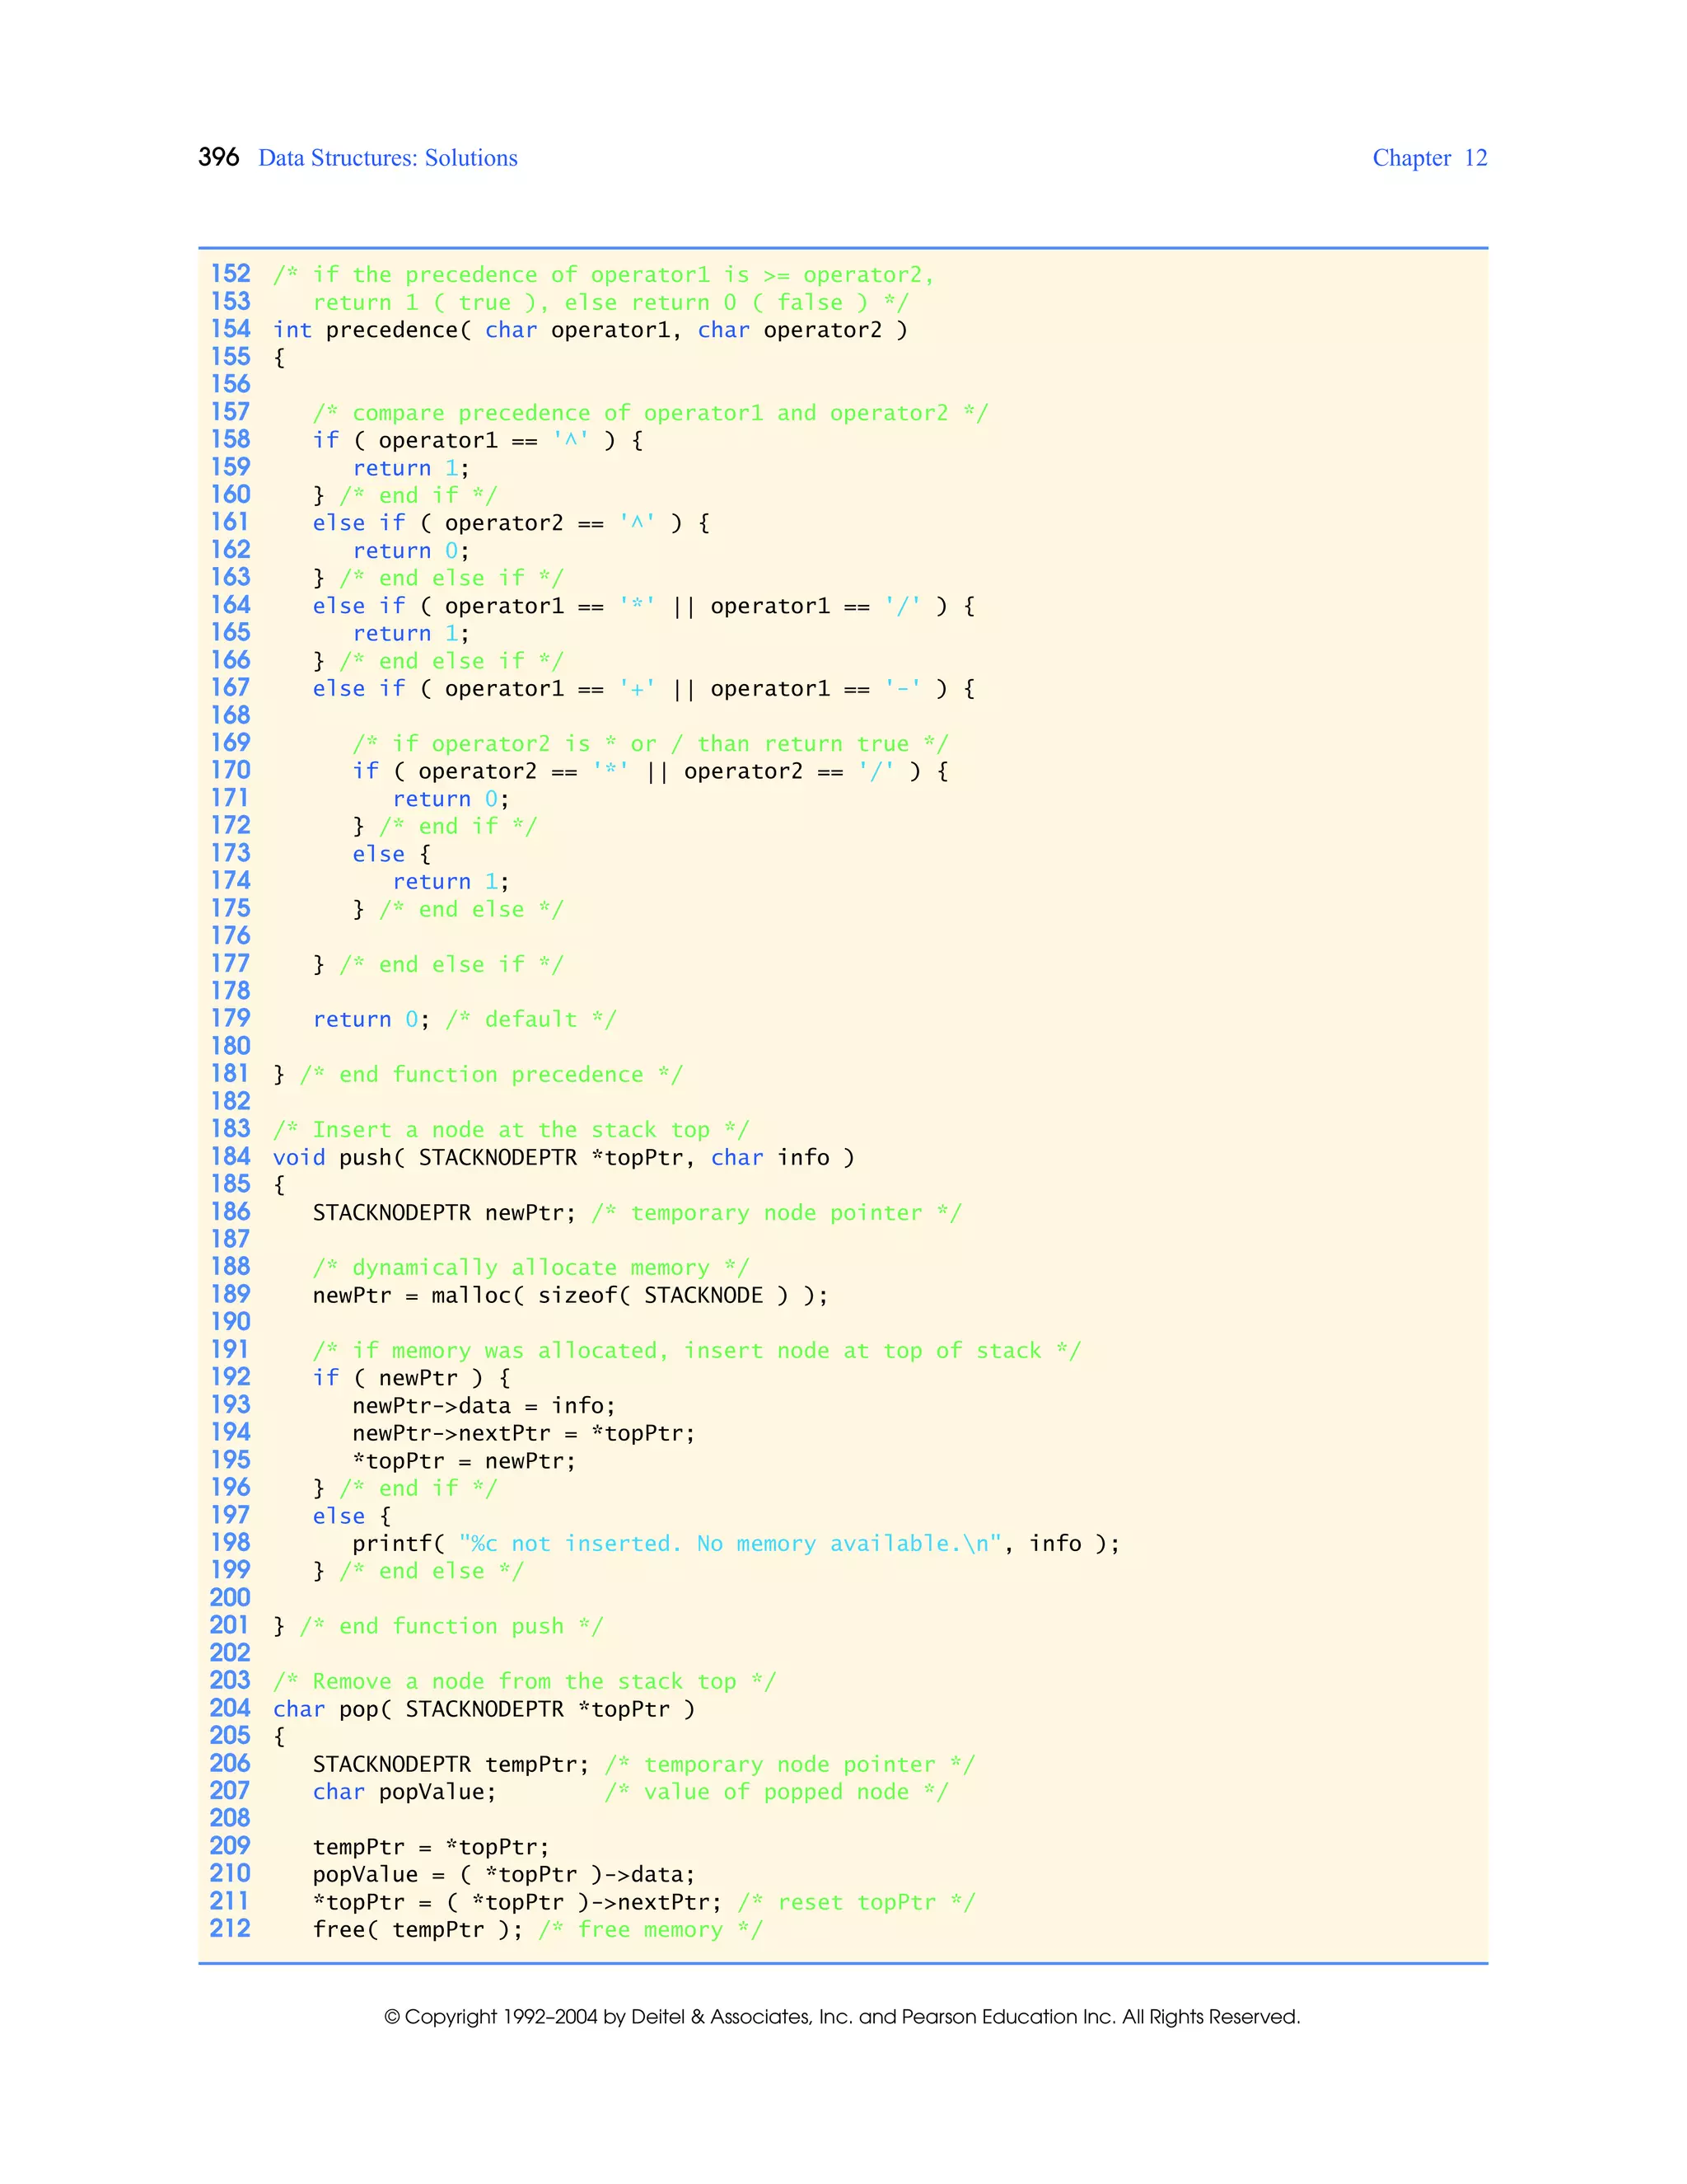Click the header 'Data Structures: Solutions'
Image resolution: width=1687 pixels, height=2184 pixels.
[x=388, y=158]
